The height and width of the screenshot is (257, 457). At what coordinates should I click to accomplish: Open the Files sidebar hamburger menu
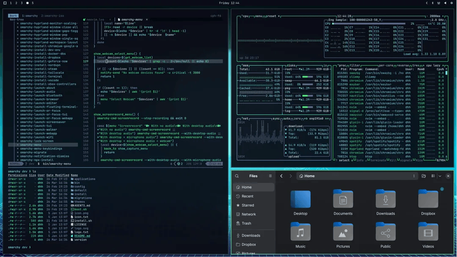(270, 176)
